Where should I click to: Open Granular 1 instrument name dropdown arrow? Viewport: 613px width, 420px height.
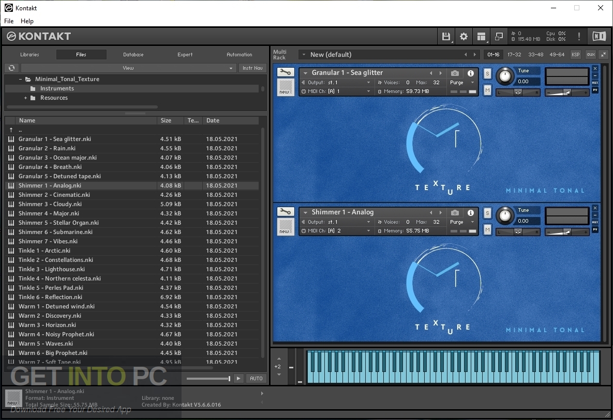305,73
